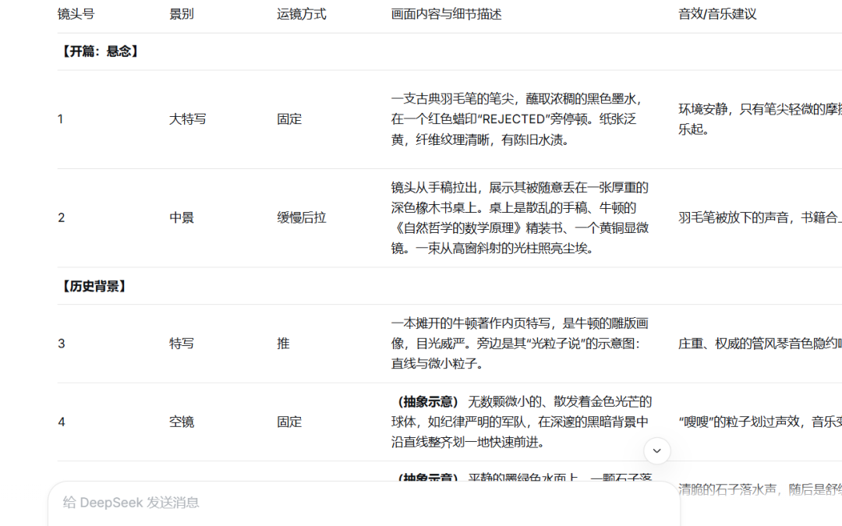
Task: Select the '中景' shot-size cell
Action: [x=182, y=217]
